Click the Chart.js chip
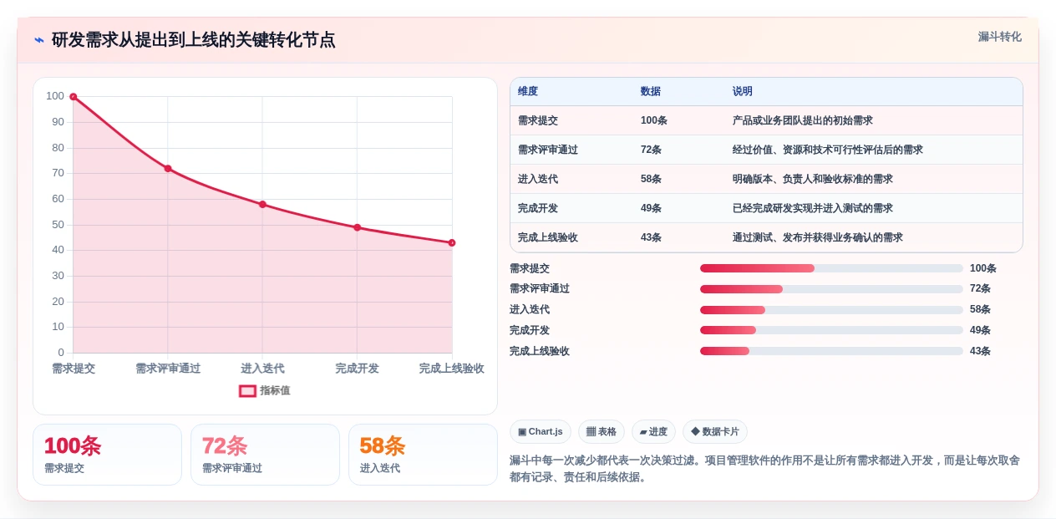1056x519 pixels. pos(541,432)
